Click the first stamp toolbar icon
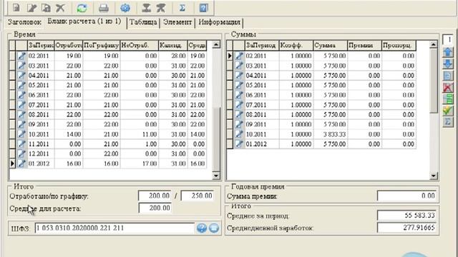The image size is (458, 257). tap(146, 8)
